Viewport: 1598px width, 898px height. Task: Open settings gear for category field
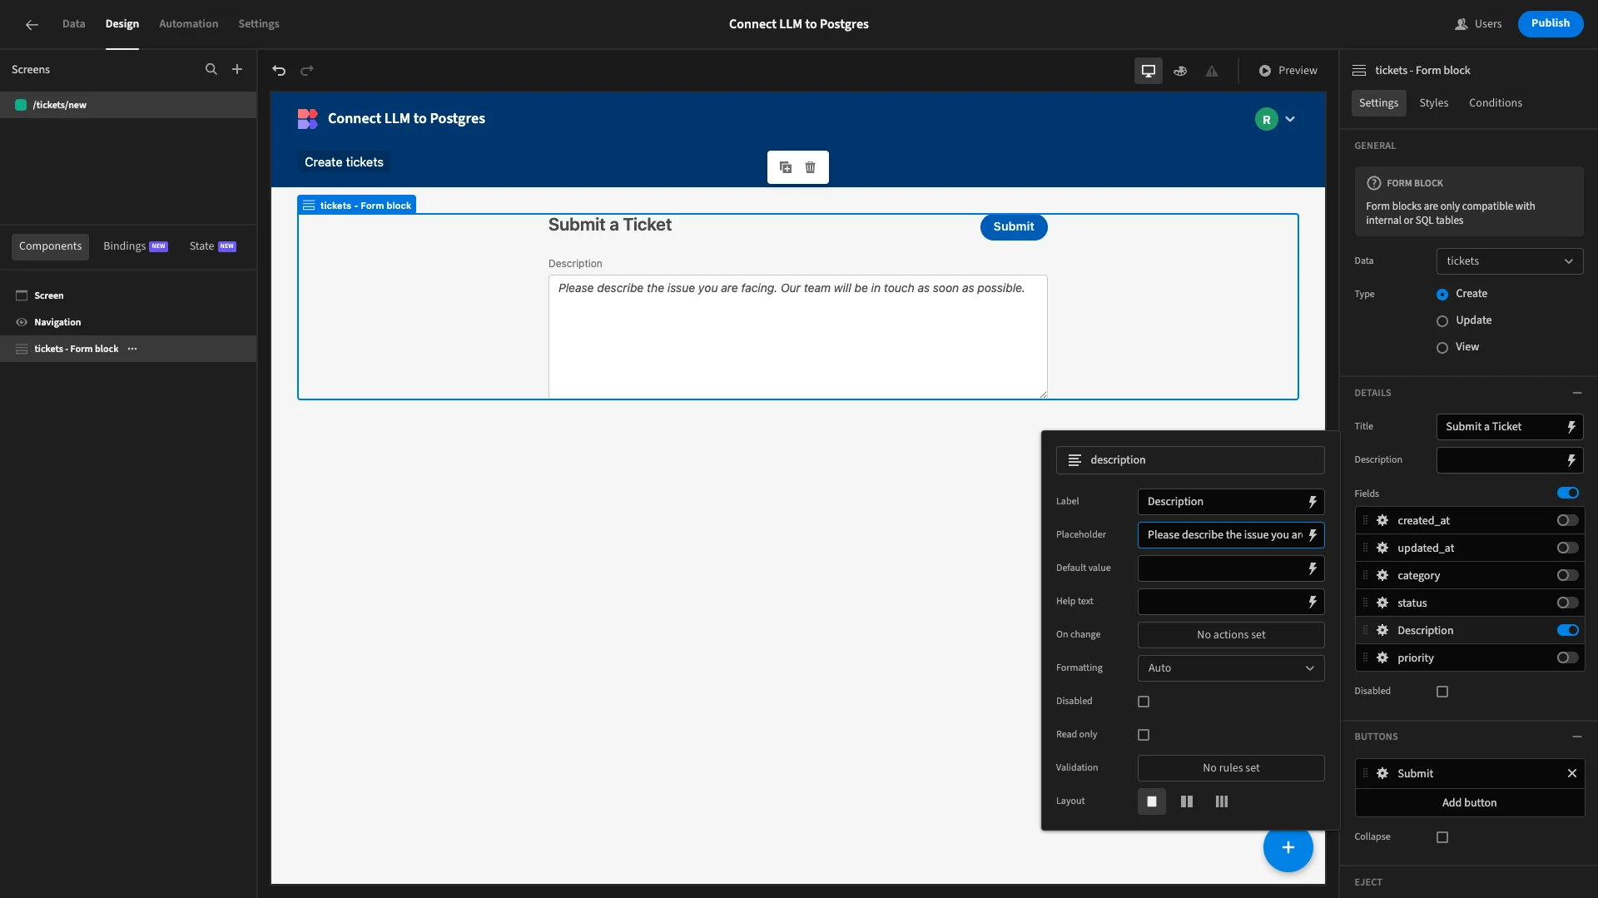[x=1382, y=575]
